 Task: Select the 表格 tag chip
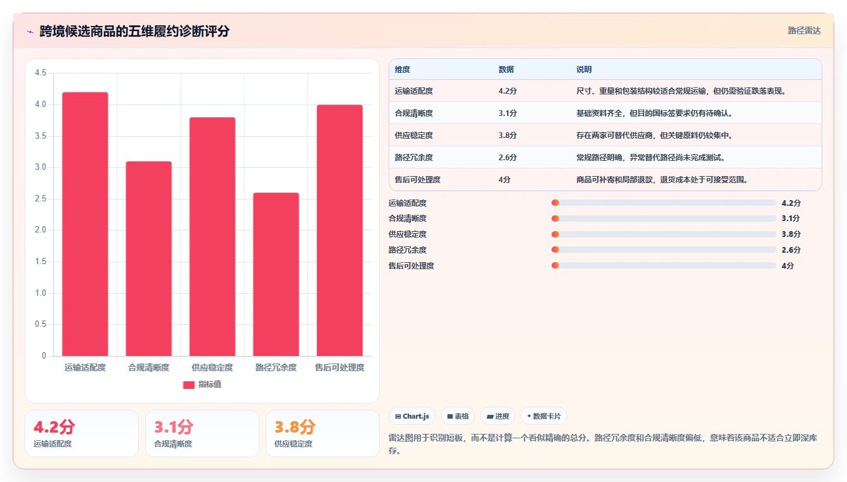458,416
